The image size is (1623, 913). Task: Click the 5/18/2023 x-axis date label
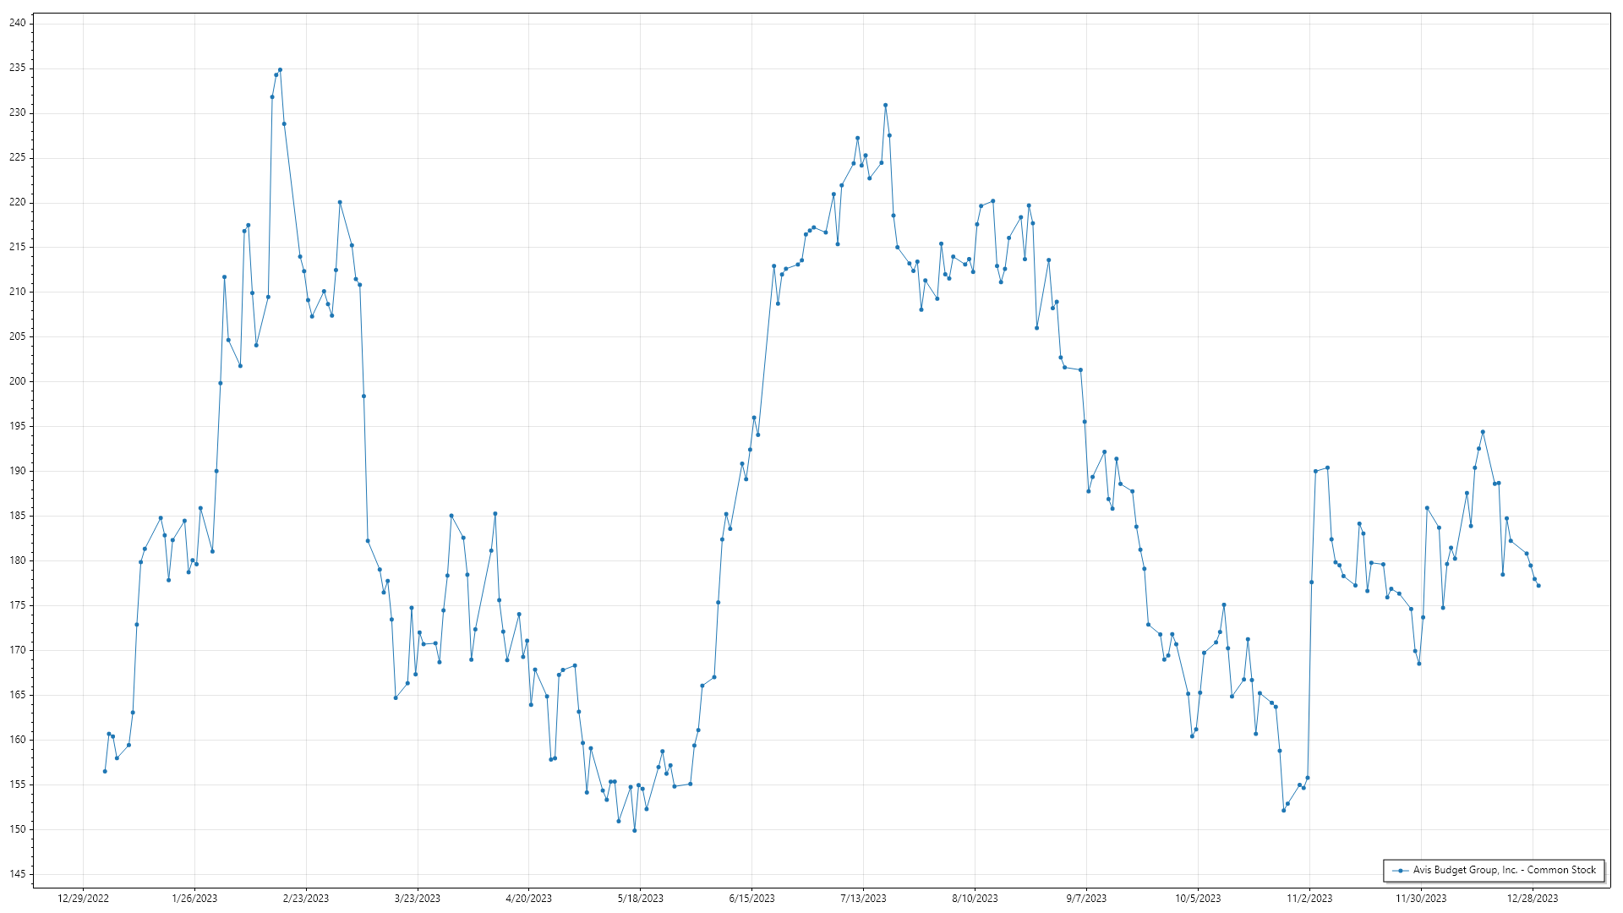coord(640,899)
